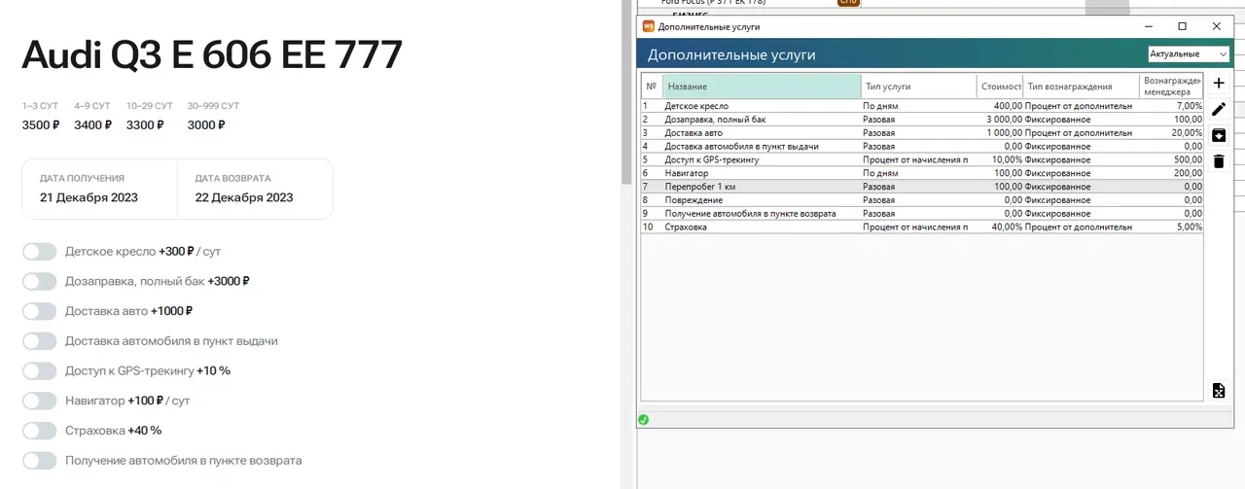Click the 40,00% cost cell
Screen dimensions: 1245x489
[1000, 227]
